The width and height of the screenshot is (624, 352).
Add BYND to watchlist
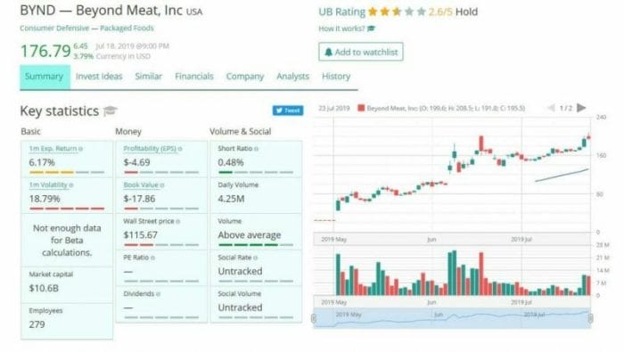(361, 52)
